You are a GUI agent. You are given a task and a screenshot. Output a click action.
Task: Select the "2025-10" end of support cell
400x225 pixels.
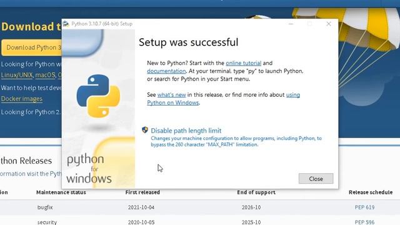(251, 222)
